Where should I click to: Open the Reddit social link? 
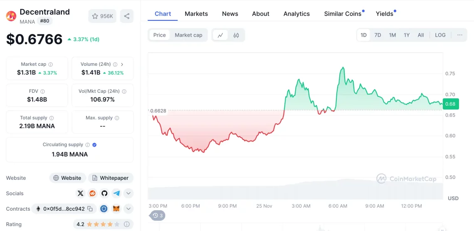pos(92,193)
